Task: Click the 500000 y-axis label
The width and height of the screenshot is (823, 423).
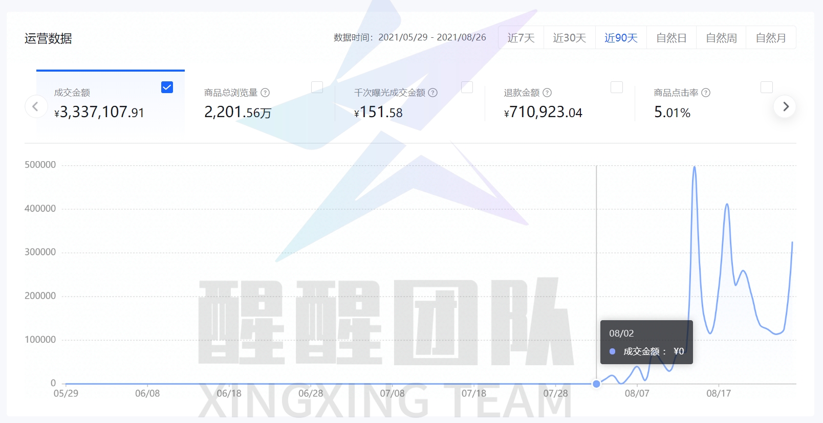Action: 40,165
